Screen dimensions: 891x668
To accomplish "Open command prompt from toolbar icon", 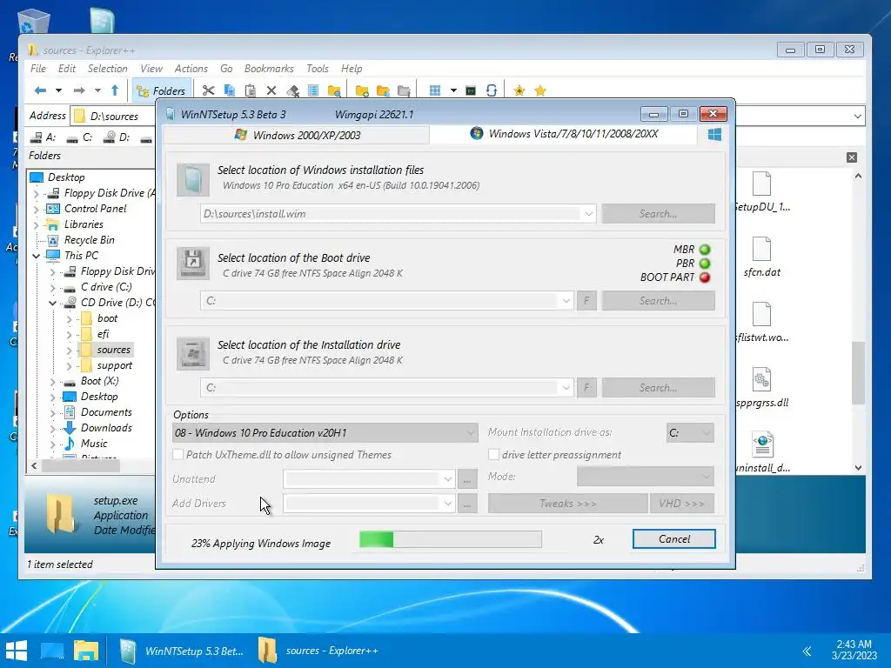I will [x=471, y=90].
